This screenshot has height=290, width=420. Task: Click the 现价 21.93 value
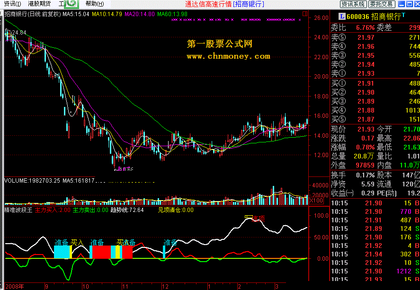pyautogui.click(x=366, y=129)
